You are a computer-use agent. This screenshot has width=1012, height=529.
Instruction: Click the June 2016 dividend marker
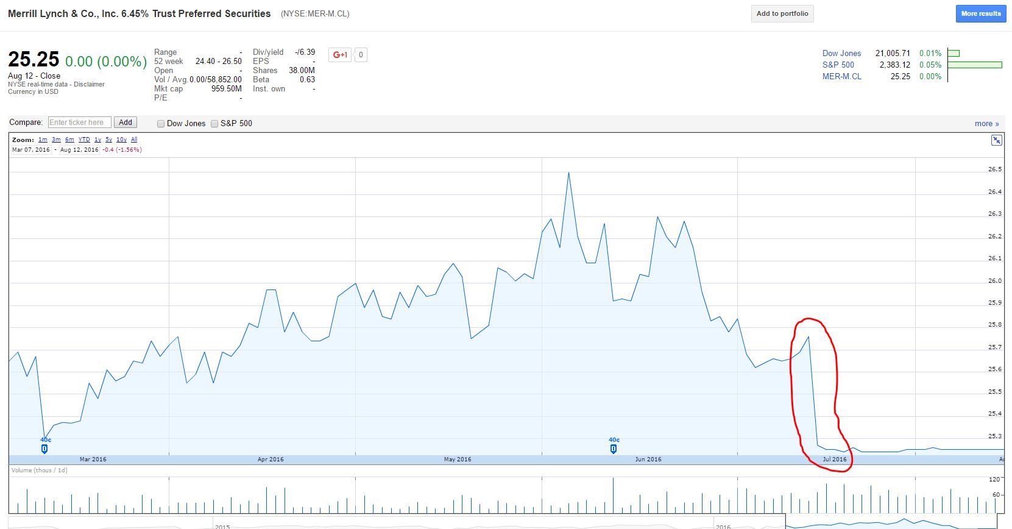(x=613, y=449)
